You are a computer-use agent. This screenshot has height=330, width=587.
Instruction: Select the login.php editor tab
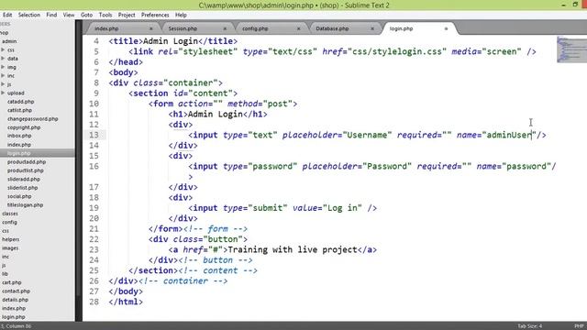pyautogui.click(x=402, y=28)
